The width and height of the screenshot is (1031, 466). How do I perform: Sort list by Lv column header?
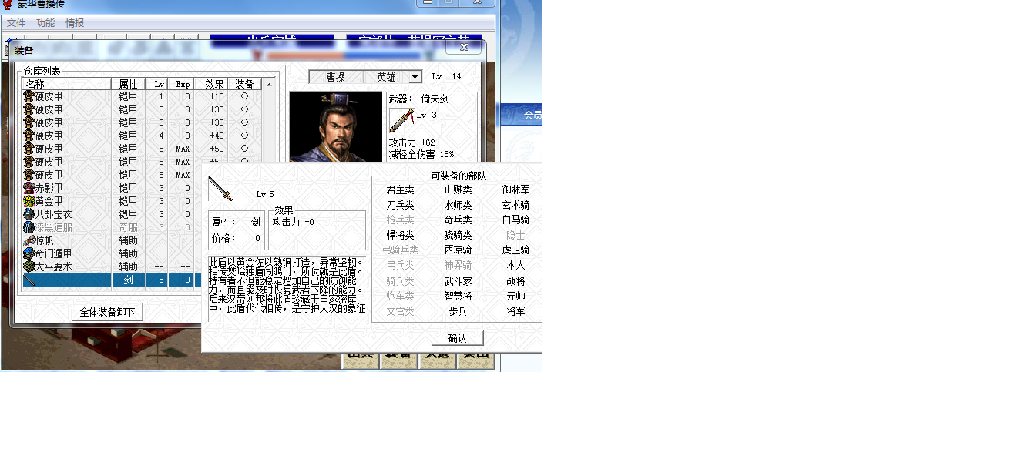tap(158, 84)
